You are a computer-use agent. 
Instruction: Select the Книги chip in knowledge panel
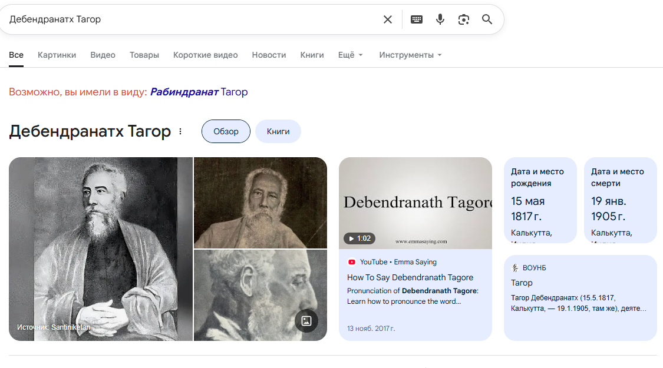coord(278,131)
